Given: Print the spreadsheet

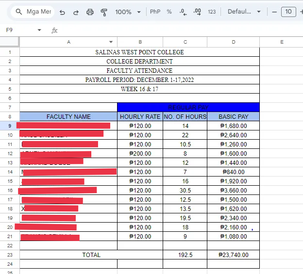Looking at the screenshot, I should (x=90, y=12).
